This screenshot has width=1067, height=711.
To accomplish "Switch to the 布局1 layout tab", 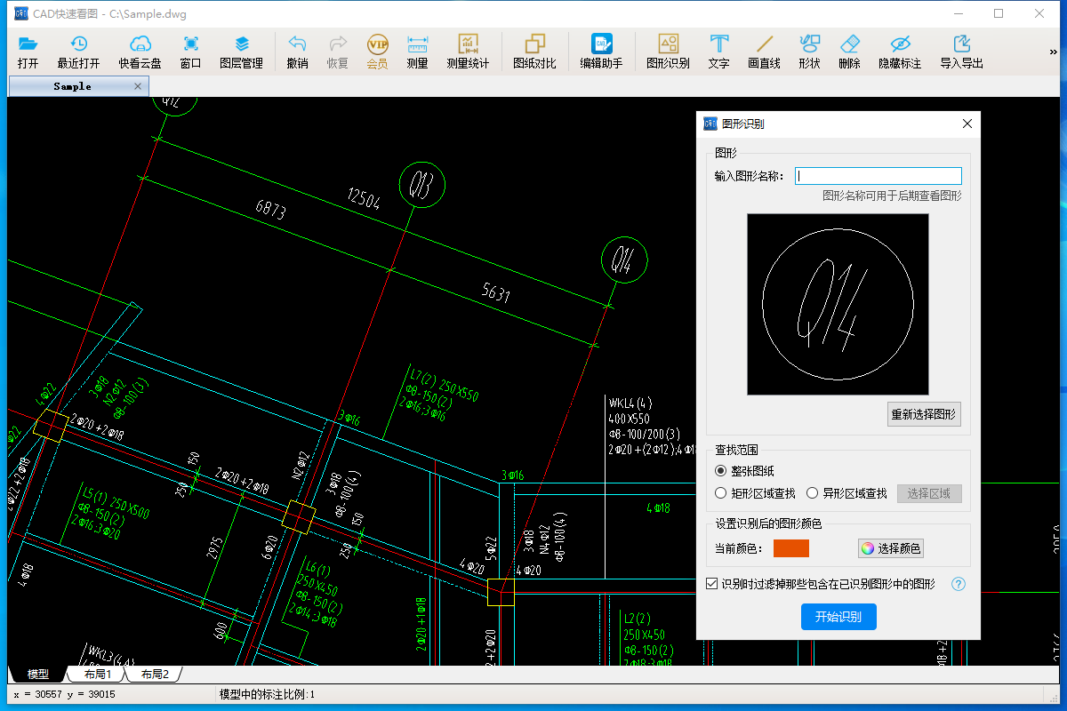I will [x=96, y=674].
